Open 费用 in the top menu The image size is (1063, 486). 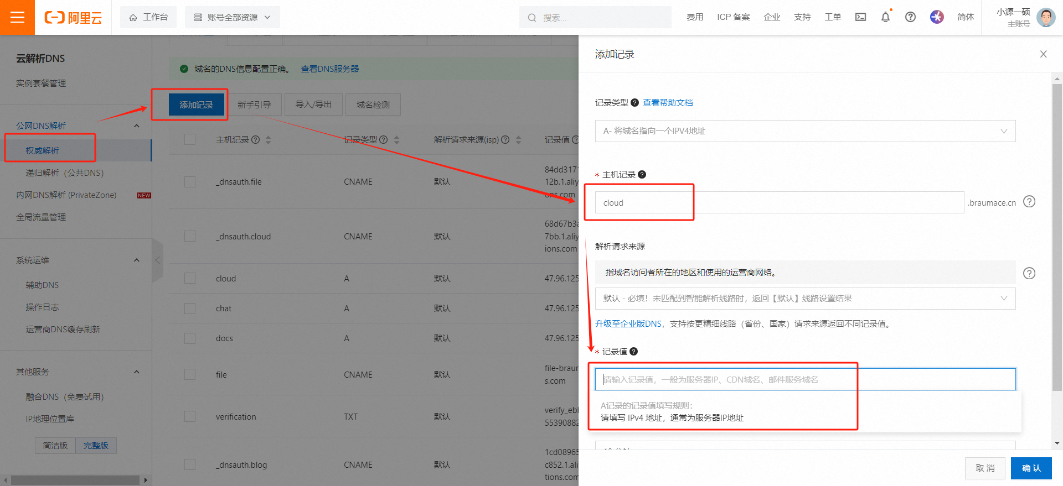coord(695,17)
